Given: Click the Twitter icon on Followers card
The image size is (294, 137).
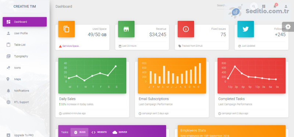Looking at the screenshot, I should (245, 29).
